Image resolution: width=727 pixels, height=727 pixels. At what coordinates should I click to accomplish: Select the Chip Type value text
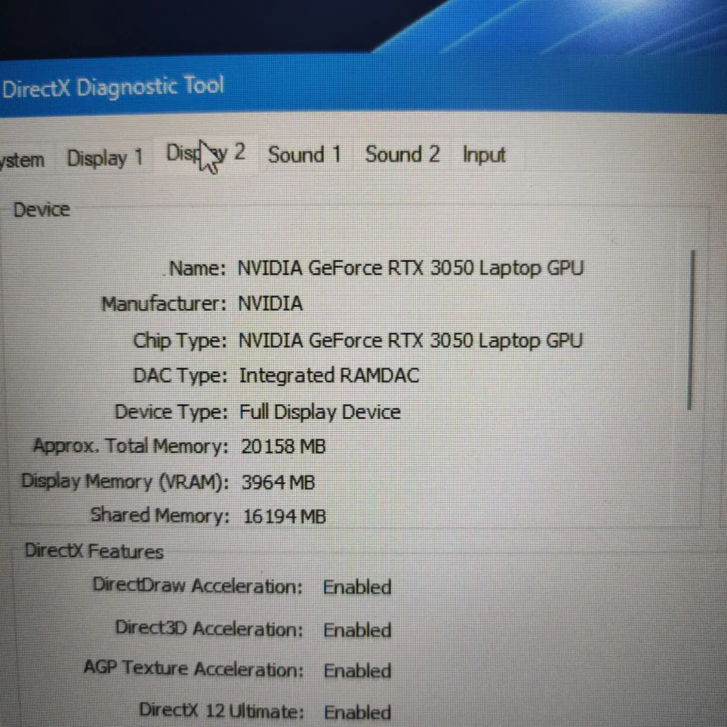coord(410,341)
